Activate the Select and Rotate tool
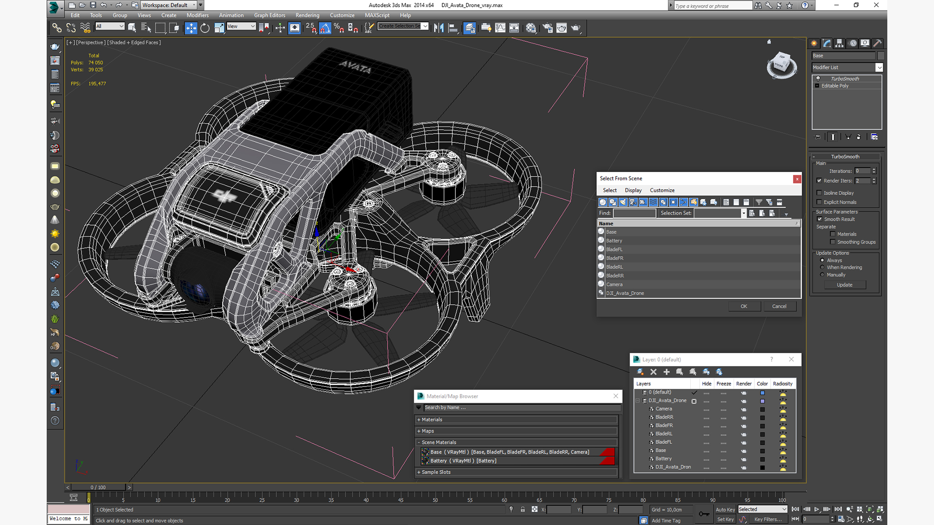The height and width of the screenshot is (525, 934). [x=205, y=28]
